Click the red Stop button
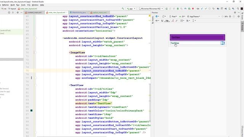Screen dimensions: 244x137 pos(193,9)
